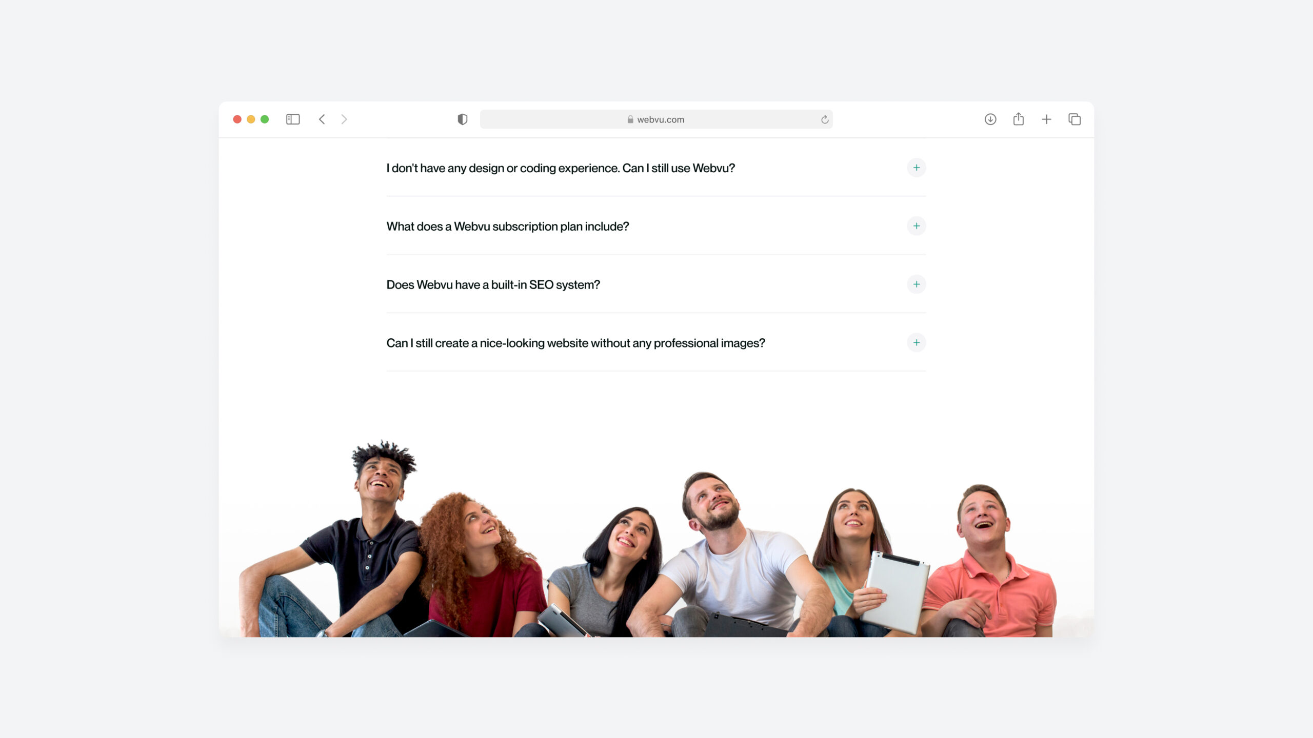Click the yellow minimize window button
Screen dimensions: 1313x738
point(251,119)
